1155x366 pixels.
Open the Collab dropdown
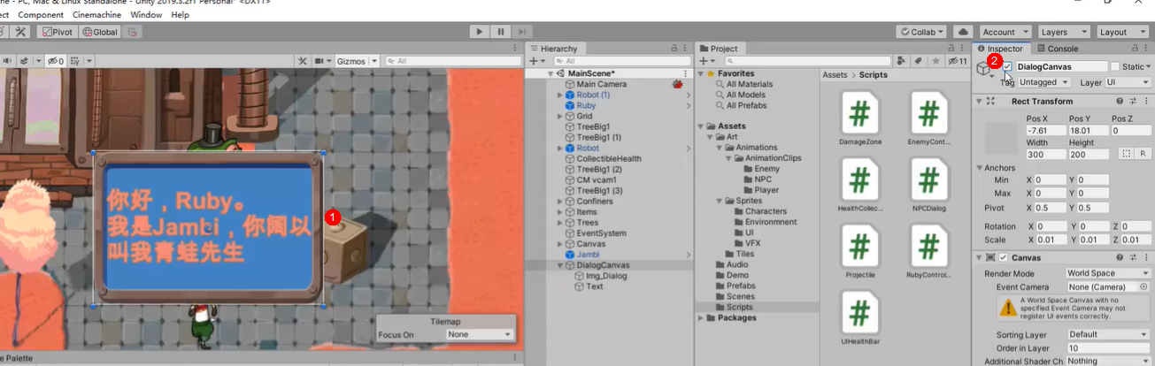coord(921,32)
